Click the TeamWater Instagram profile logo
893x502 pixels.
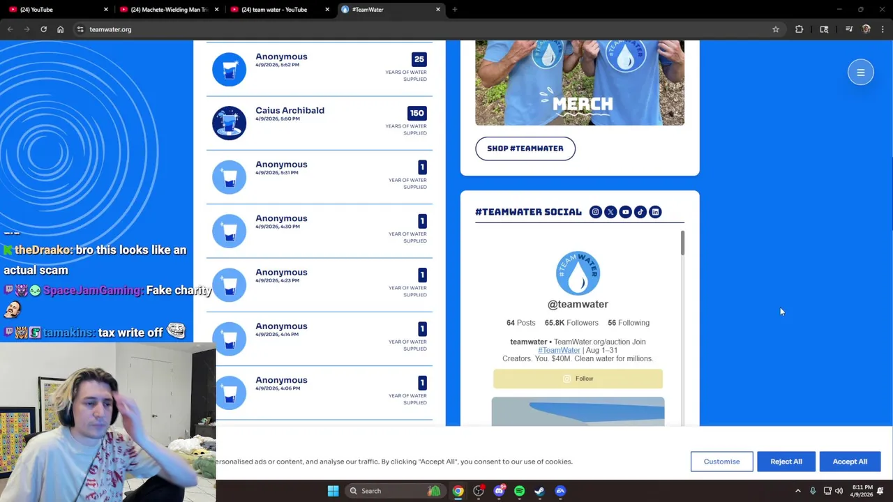point(578,273)
